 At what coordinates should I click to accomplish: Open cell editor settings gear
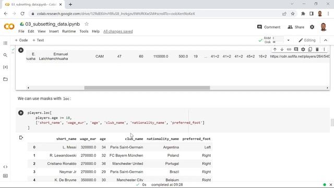click(303, 50)
